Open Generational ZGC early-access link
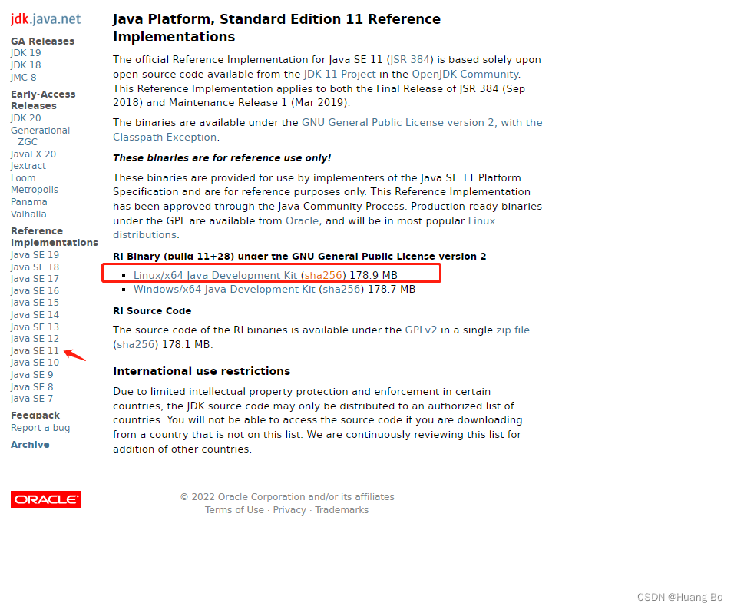734x610 pixels. [40, 136]
